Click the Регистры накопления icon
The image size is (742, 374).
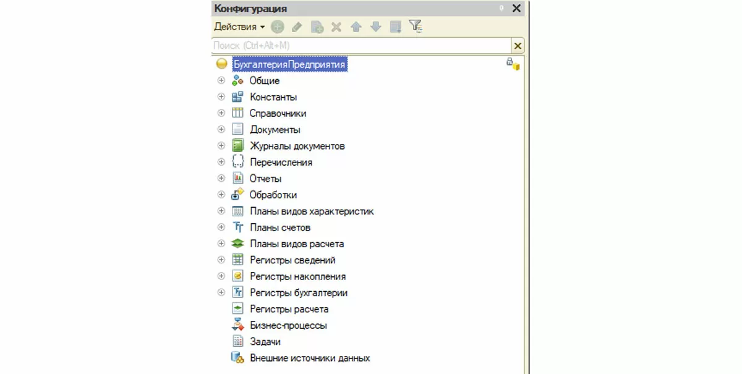pyautogui.click(x=237, y=276)
